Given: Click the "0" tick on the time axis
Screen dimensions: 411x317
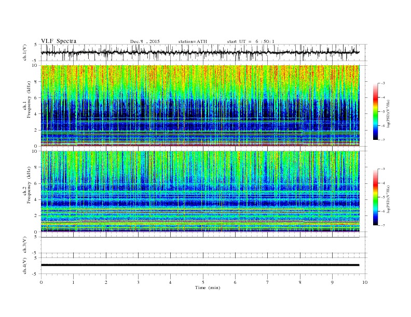Looking at the screenshot, I should click(41, 282).
